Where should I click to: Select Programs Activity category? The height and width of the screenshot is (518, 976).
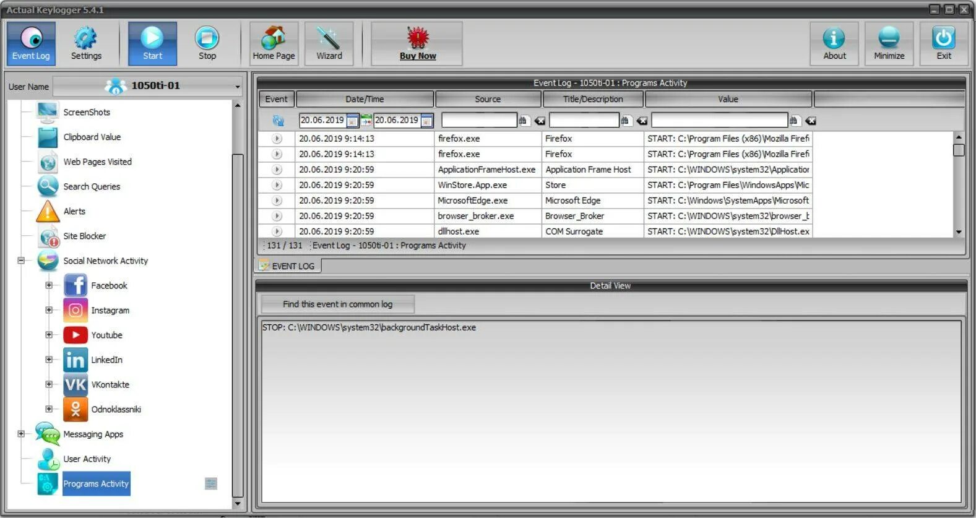click(96, 484)
